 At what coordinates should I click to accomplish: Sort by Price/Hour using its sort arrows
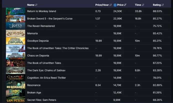[110, 5]
